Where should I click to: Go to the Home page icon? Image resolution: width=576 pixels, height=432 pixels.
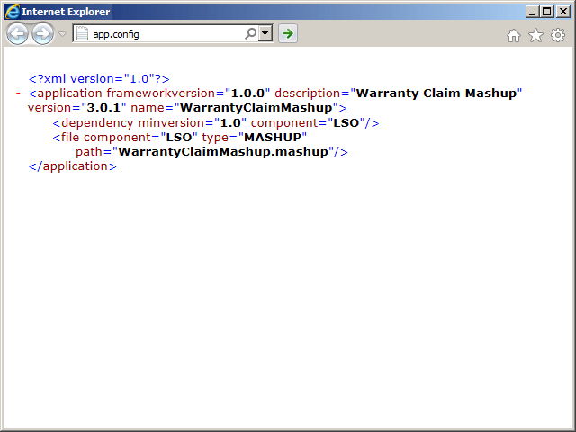click(514, 35)
